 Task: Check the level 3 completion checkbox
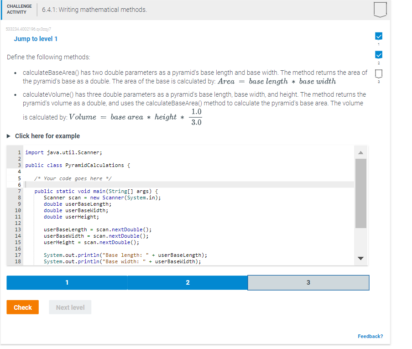point(378,73)
